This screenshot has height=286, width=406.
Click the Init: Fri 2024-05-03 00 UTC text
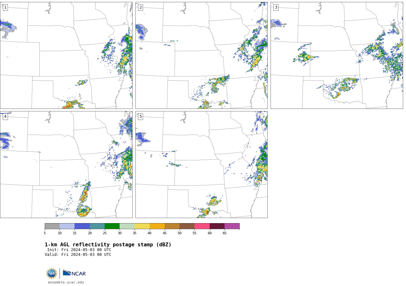point(79,250)
